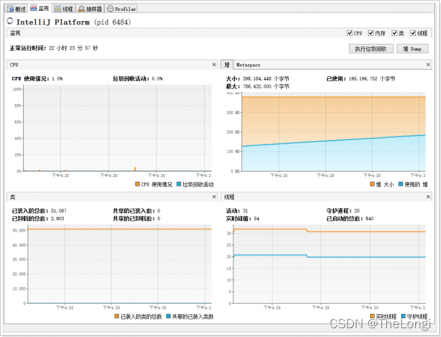Click the CPU 使用情况 legend swatch
Screen dimensions: 441x337
coord(137,184)
